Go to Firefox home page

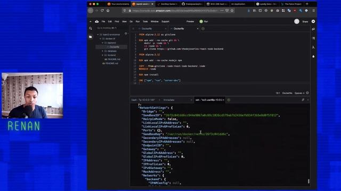coord(108,11)
